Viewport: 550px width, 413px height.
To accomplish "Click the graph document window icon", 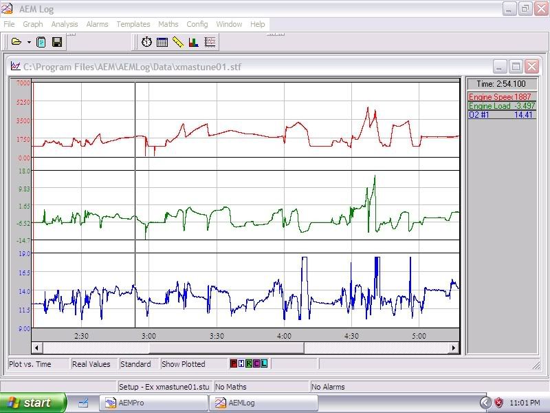I will (15, 66).
